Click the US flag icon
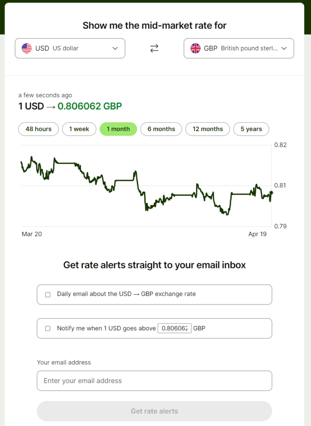311x426 pixels. tap(27, 48)
